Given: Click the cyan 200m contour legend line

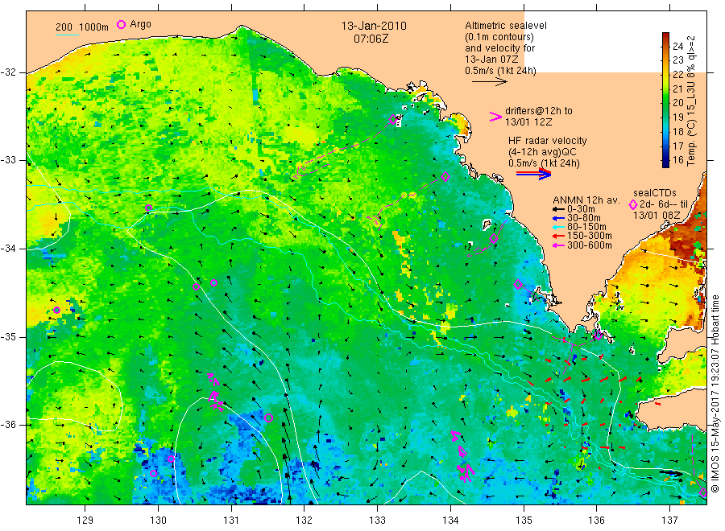Looking at the screenshot, I should tap(67, 35).
